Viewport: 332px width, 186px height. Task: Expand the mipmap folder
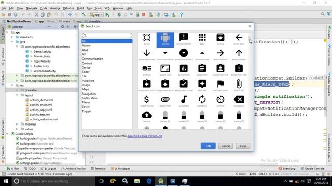(x=17, y=124)
